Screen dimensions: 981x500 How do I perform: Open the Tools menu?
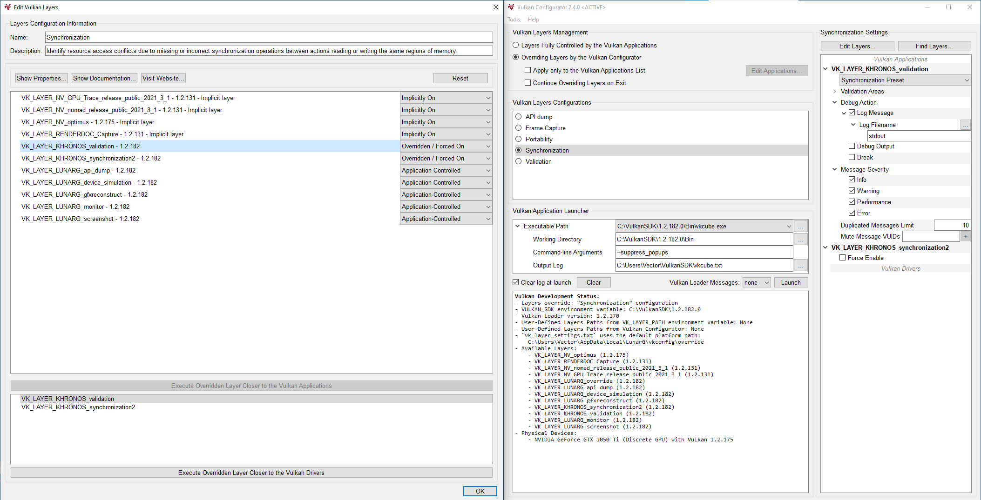point(514,20)
